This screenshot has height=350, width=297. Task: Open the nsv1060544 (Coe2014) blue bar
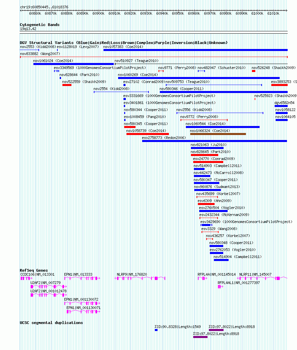(223, 127)
